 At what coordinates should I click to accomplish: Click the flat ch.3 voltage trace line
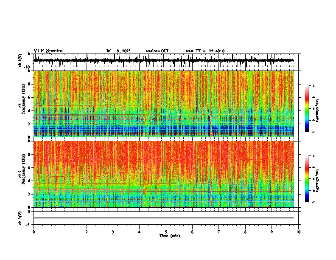(164, 218)
